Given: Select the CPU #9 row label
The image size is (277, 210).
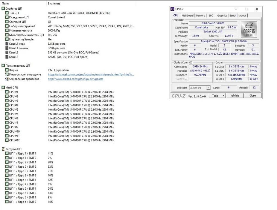Looking at the screenshot, I should pyautogui.click(x=13, y=127).
